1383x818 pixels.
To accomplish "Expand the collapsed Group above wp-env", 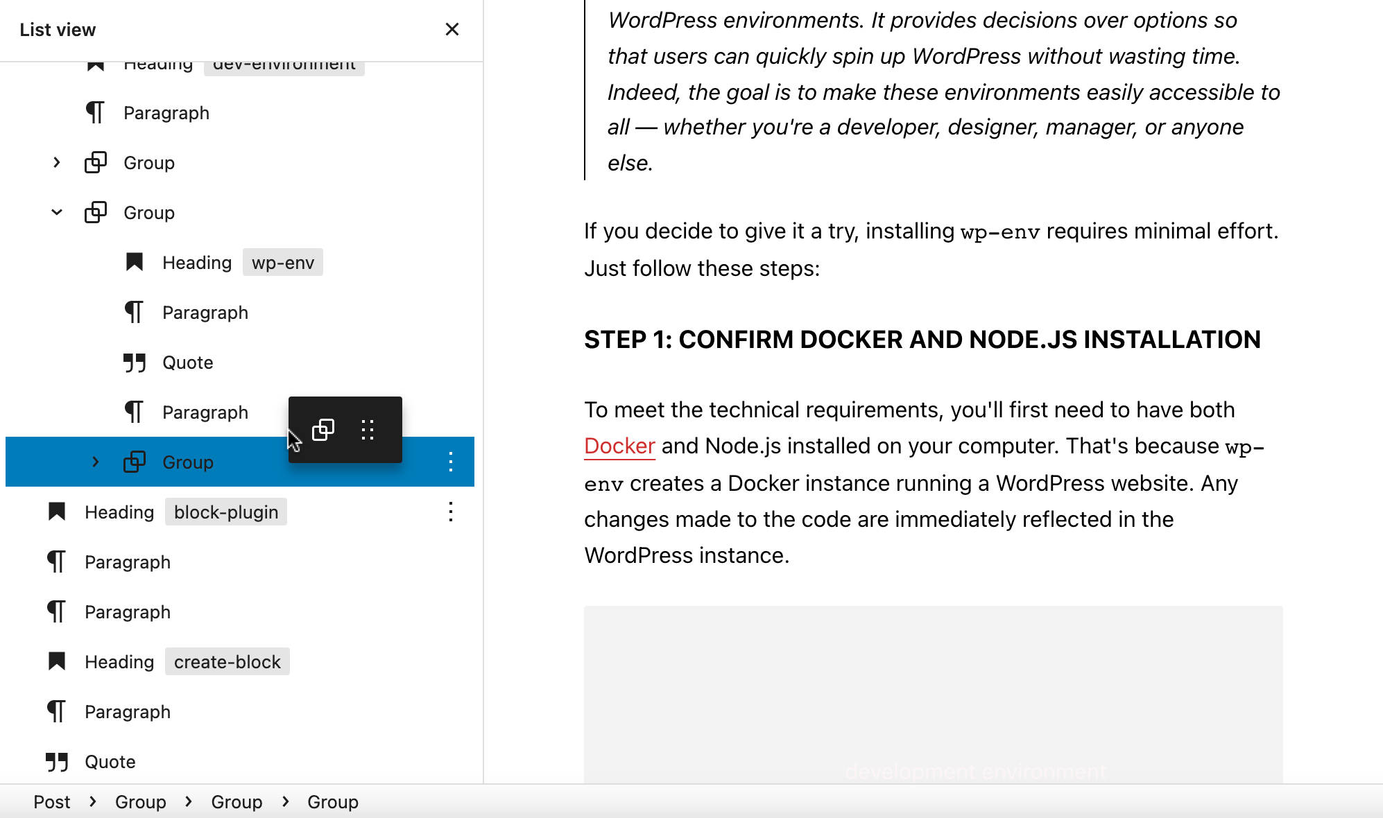I will pos(57,163).
